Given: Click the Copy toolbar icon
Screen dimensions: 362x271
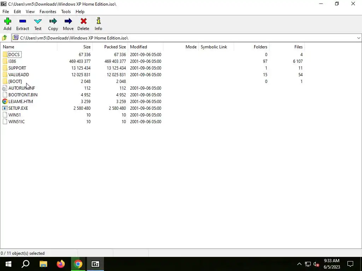Looking at the screenshot, I should [x=53, y=21].
